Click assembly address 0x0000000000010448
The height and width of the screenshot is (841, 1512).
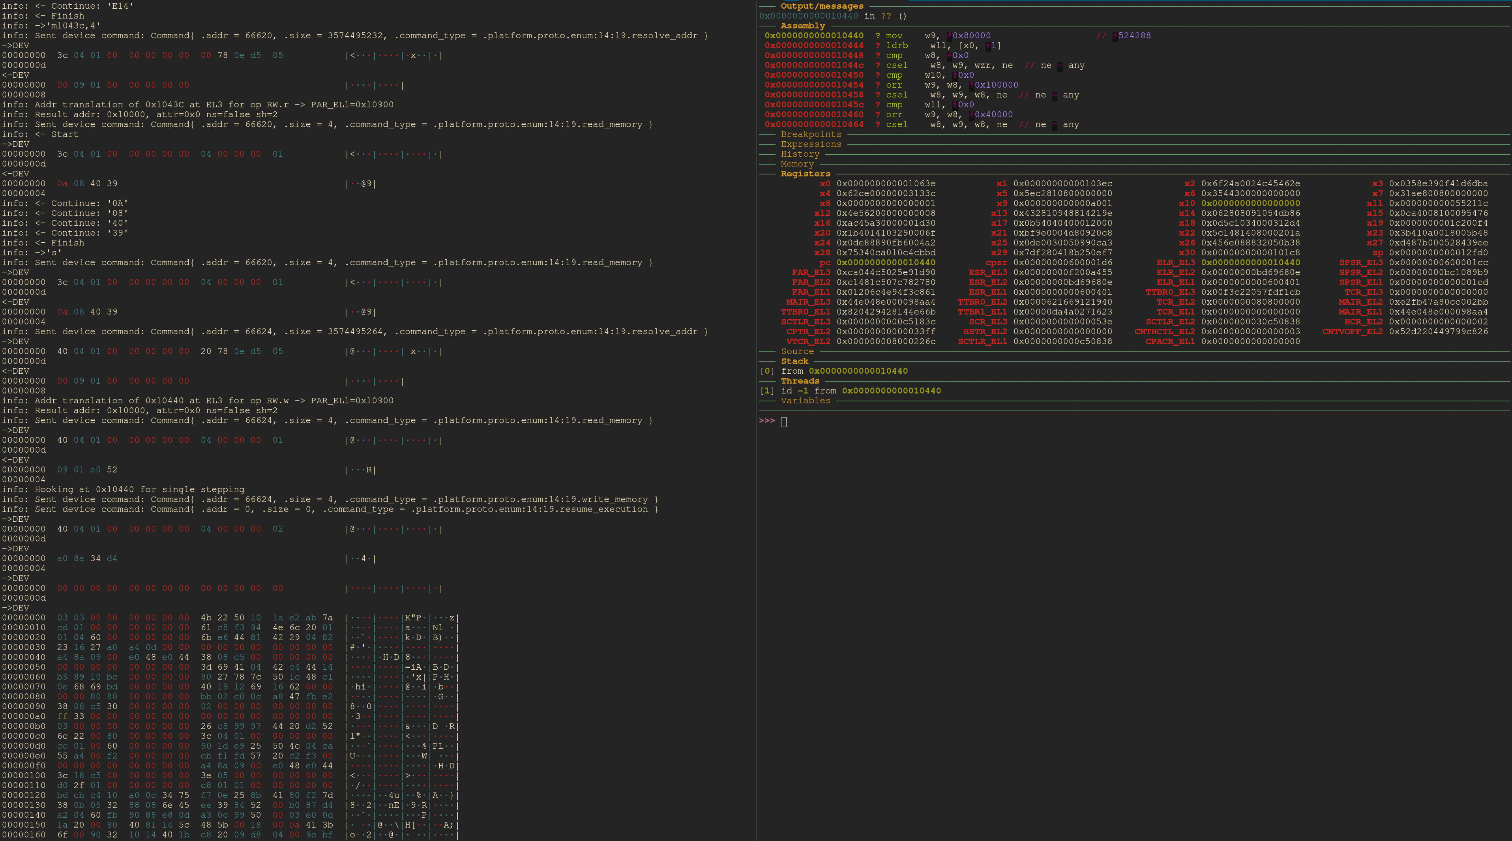point(813,56)
